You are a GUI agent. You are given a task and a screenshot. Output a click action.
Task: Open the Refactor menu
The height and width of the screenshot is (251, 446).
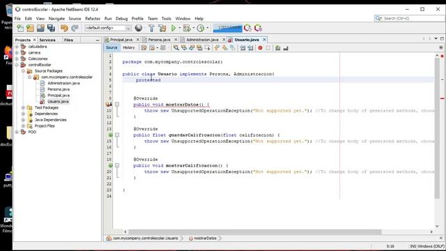coord(93,19)
